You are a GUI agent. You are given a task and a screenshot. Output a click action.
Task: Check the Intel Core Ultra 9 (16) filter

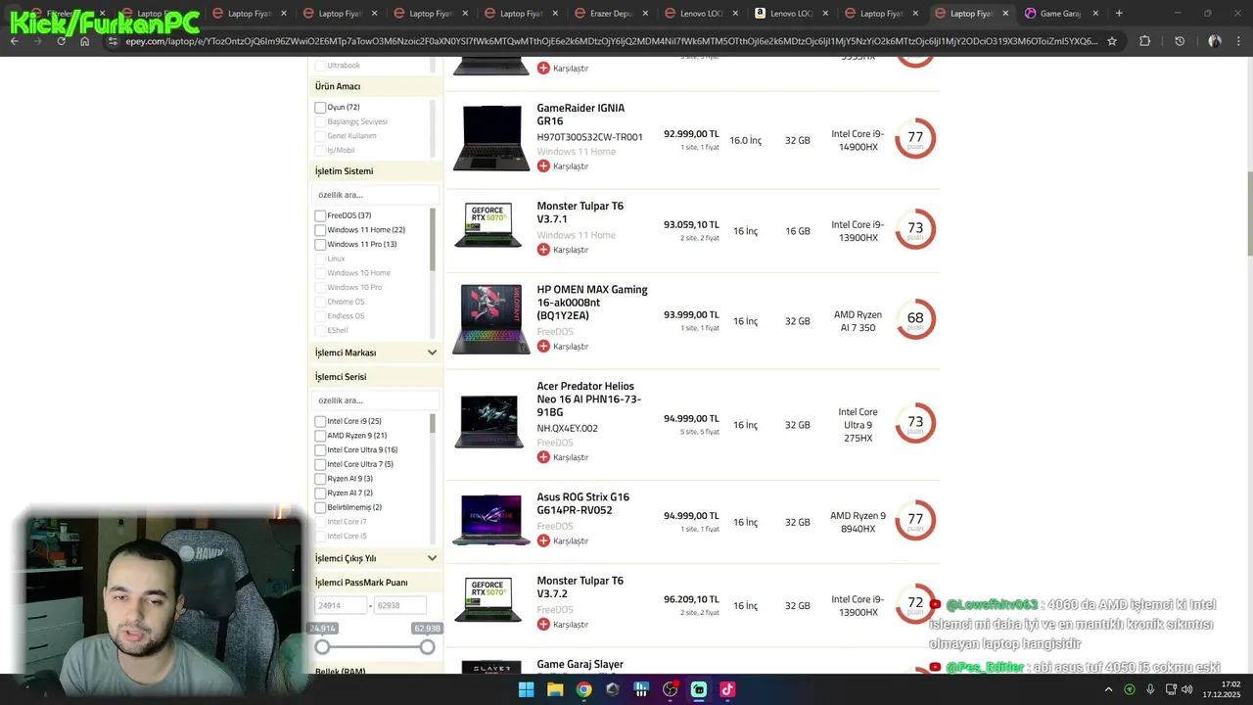point(320,450)
